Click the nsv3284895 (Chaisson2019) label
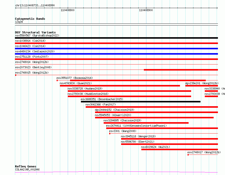 point(122,120)
